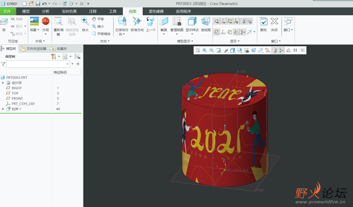Open the 文件夹浏览器 panel tab
The height and width of the screenshot is (207, 353).
pyautogui.click(x=33, y=49)
